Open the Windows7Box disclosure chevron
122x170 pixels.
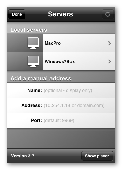pos(109,61)
